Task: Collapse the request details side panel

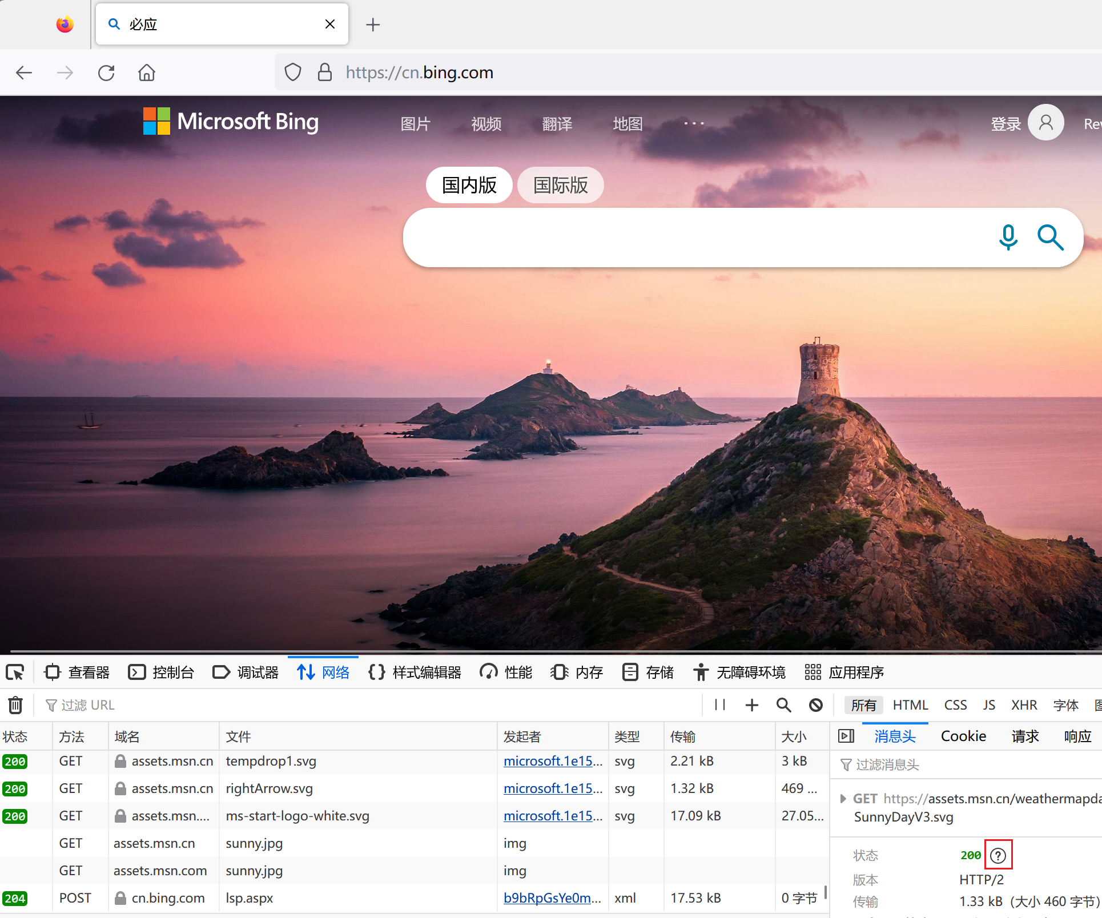Action: (846, 736)
